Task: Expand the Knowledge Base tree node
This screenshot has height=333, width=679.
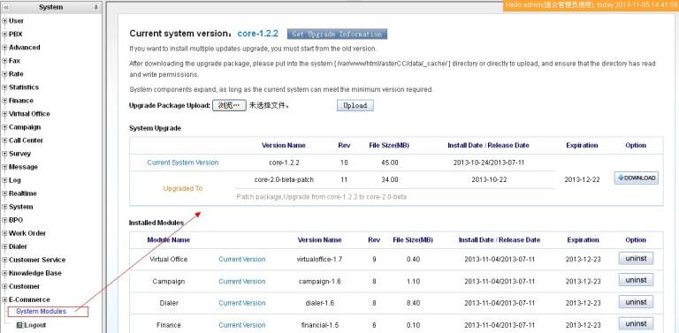Action: point(4,273)
